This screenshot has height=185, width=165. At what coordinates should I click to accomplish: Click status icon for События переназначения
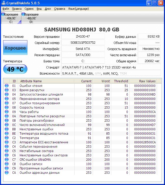tap(7, 146)
